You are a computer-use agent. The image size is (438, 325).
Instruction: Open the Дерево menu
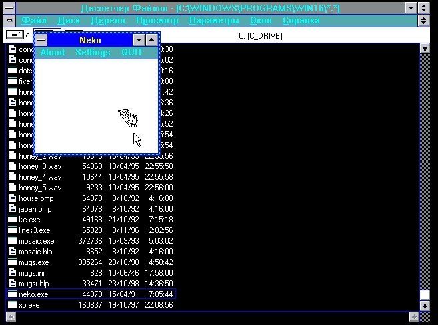(108, 21)
